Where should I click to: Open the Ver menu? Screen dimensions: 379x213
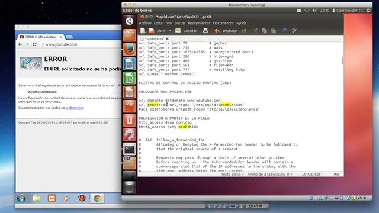[169, 23]
